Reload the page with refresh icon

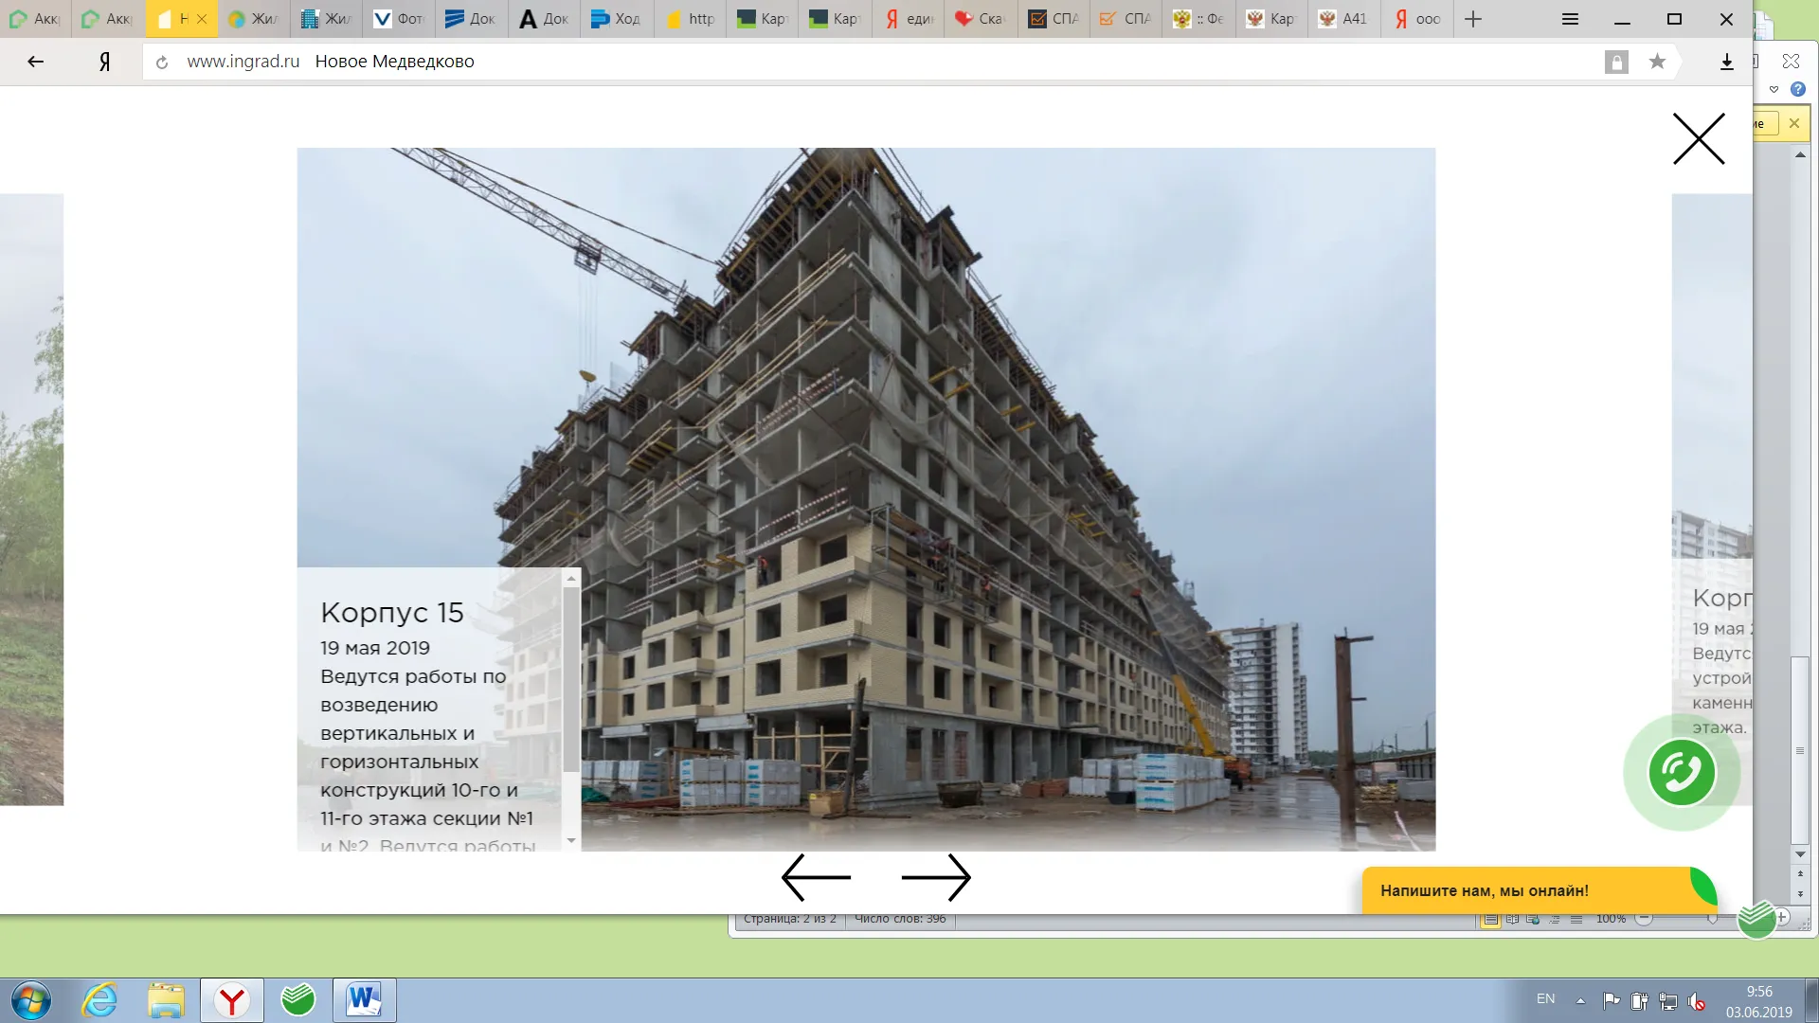[x=162, y=63]
